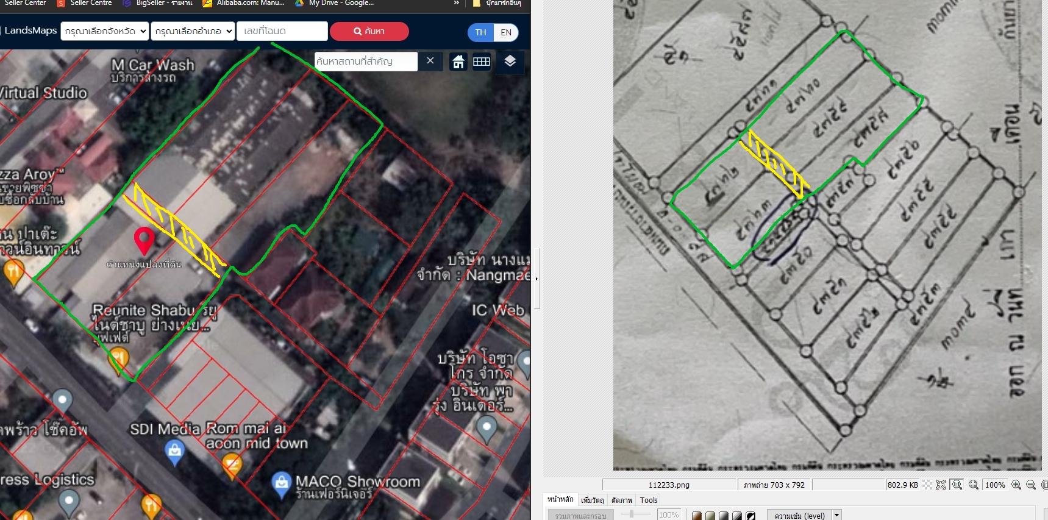Viewport: 1048px width, 520px height.
Task: Toggle the black-and-white contrast filter icon
Action: tap(750, 516)
